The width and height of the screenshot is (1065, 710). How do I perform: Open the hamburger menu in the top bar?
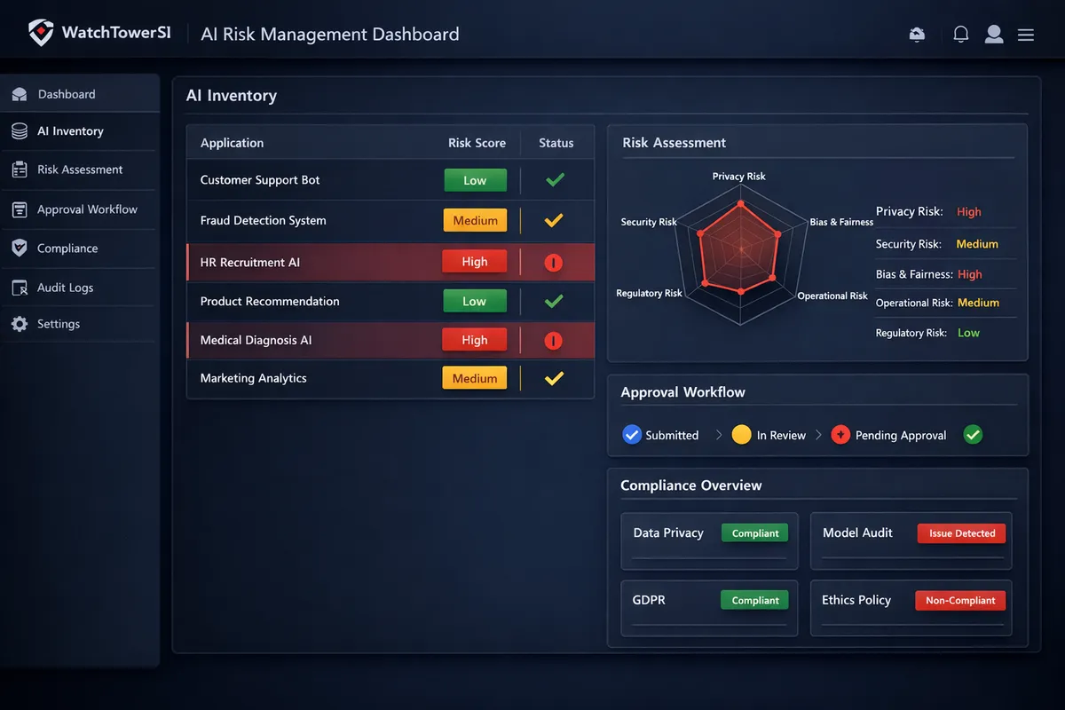tap(1026, 34)
